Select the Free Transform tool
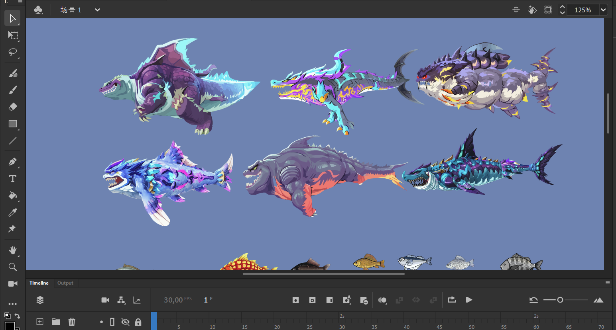The image size is (616, 330). coord(13,35)
